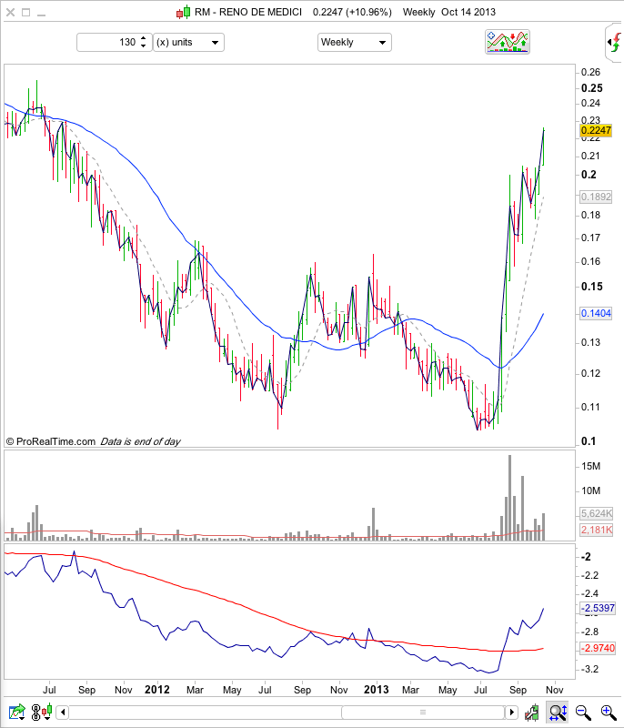
Task: Open the indicators and trading systems button
Action: (507, 42)
